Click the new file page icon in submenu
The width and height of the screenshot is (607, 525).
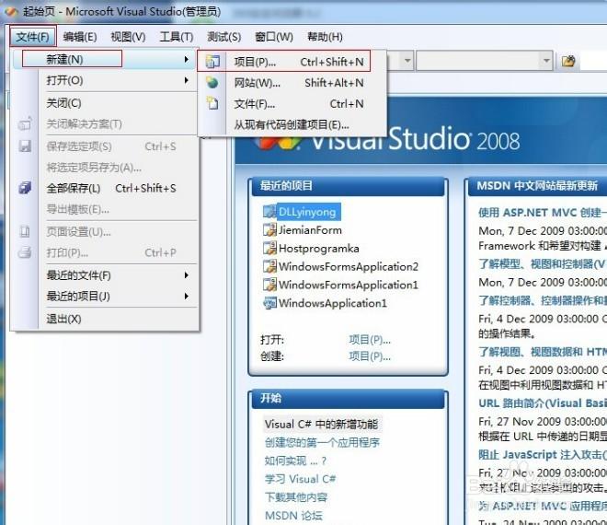(212, 103)
